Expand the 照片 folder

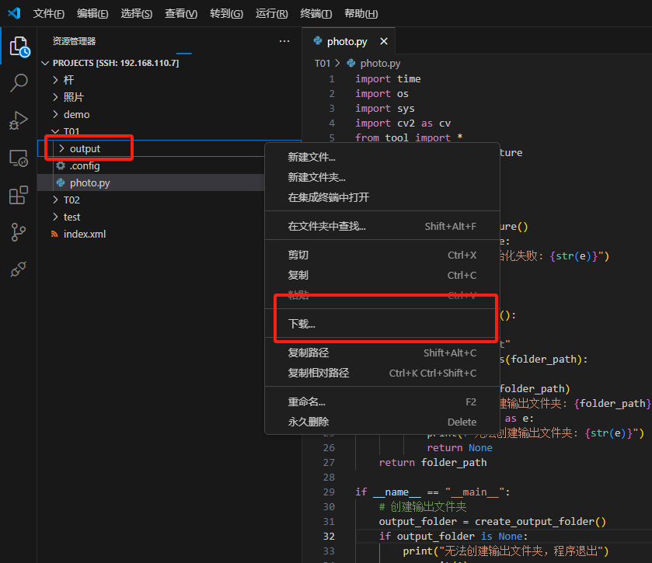[x=74, y=97]
